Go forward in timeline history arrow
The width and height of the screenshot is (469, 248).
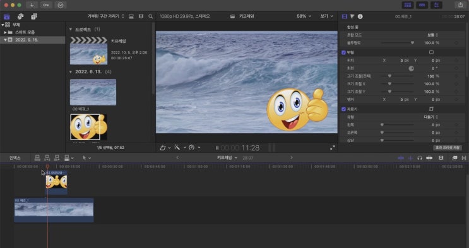(x=292, y=158)
